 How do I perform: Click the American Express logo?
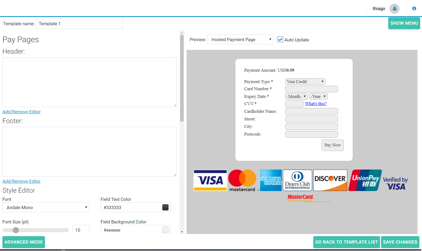click(x=271, y=180)
